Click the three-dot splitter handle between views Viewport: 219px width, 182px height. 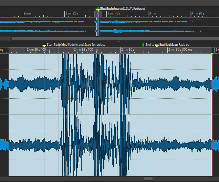coord(118,42)
